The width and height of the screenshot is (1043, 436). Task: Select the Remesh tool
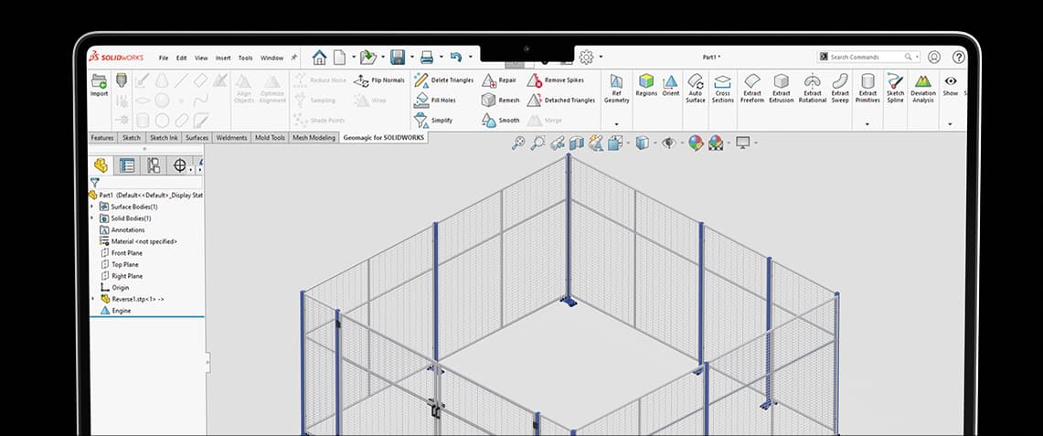pos(500,101)
